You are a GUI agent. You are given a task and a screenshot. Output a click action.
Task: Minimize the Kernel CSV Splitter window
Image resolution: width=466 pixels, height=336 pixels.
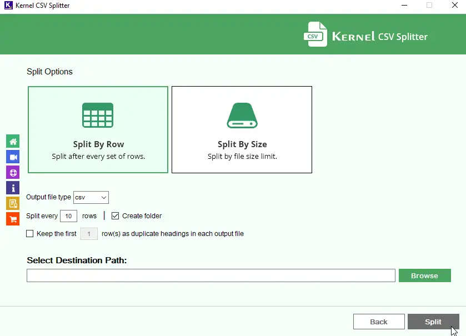coord(404,6)
